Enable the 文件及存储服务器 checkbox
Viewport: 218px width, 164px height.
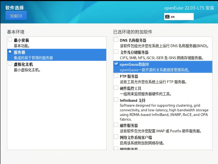tap(116, 52)
